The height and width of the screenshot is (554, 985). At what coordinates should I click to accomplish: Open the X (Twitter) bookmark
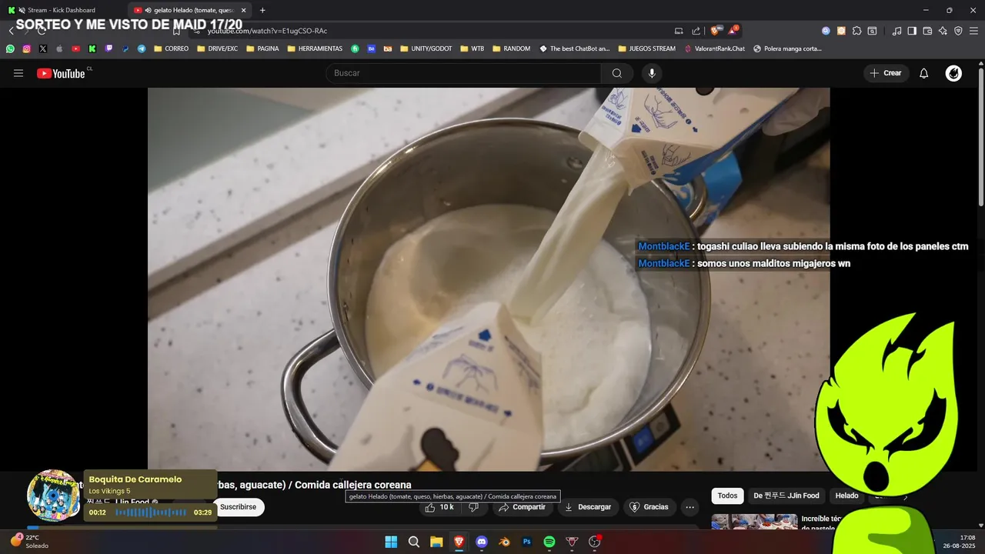tap(42, 48)
